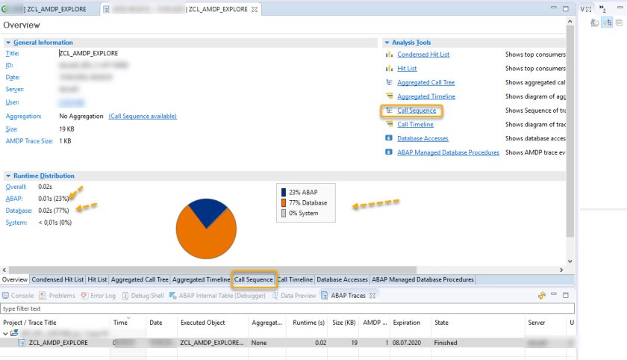Click the Data Preview view icon

(x=275, y=296)
